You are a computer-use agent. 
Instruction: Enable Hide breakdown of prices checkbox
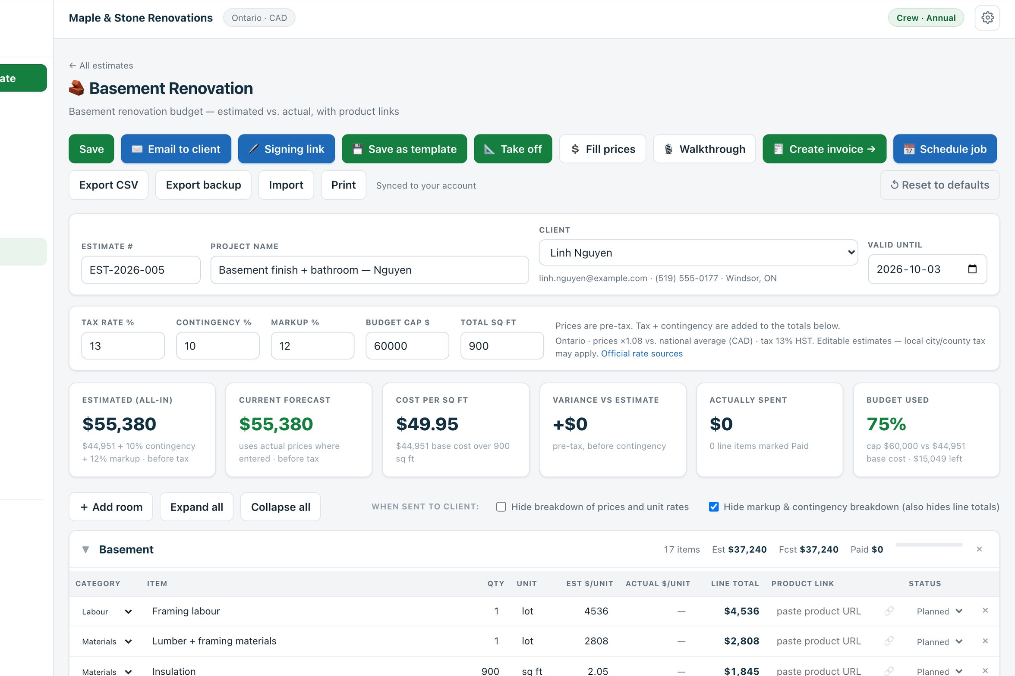[x=501, y=507]
